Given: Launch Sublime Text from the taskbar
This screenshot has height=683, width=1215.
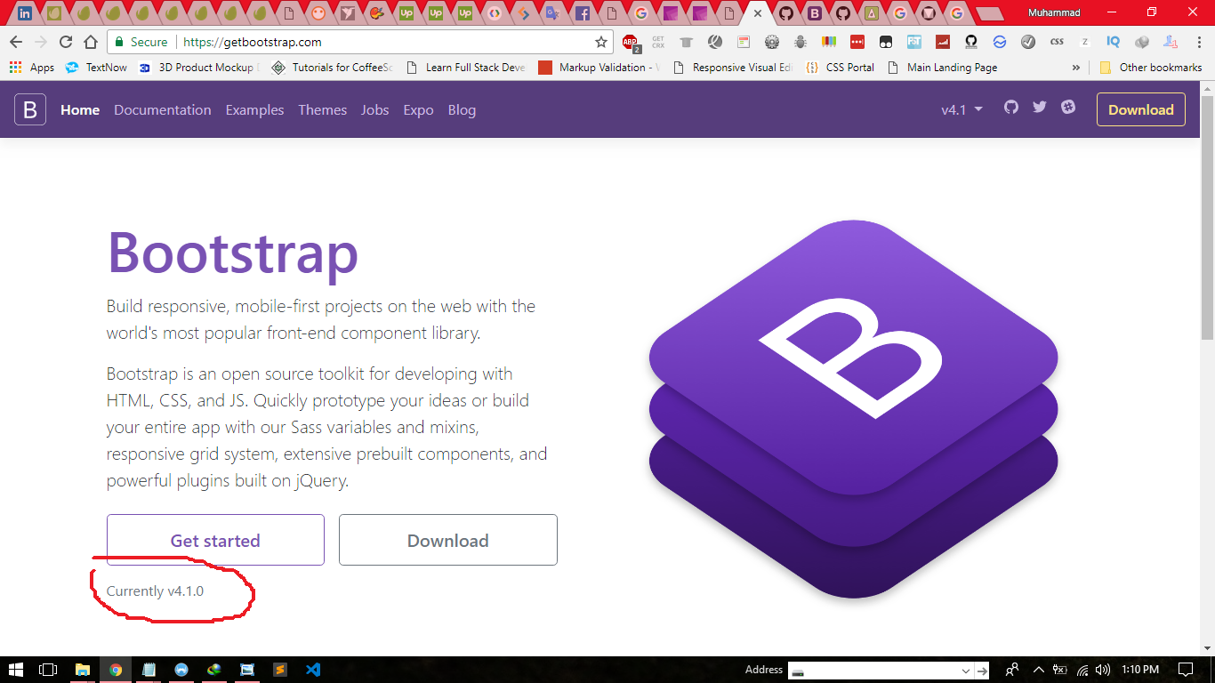Looking at the screenshot, I should [280, 670].
